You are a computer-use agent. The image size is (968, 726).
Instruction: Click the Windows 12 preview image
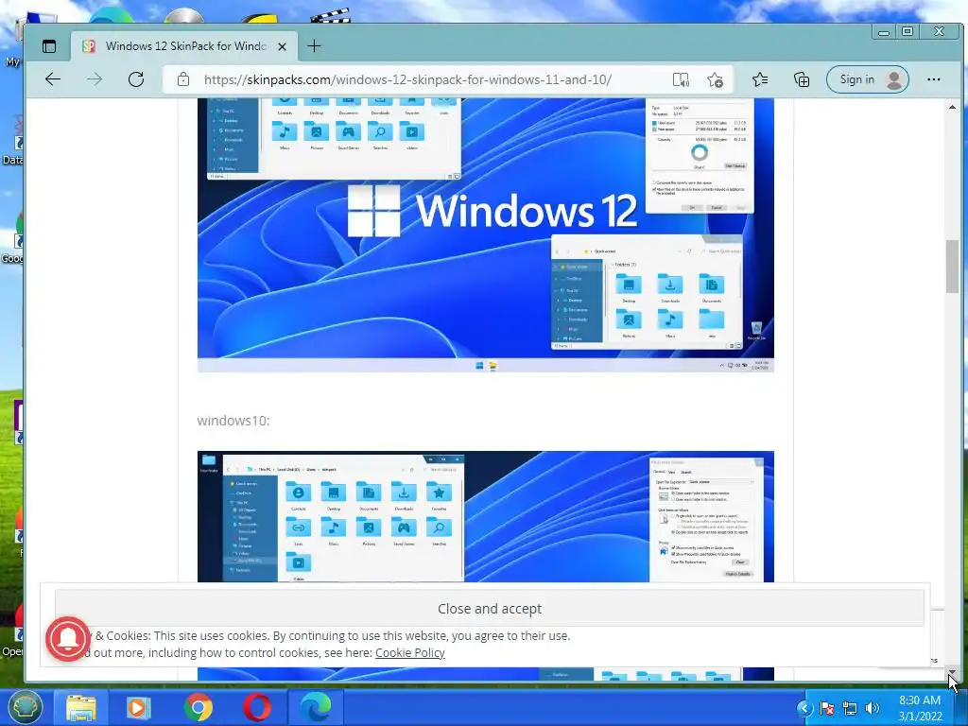485,235
